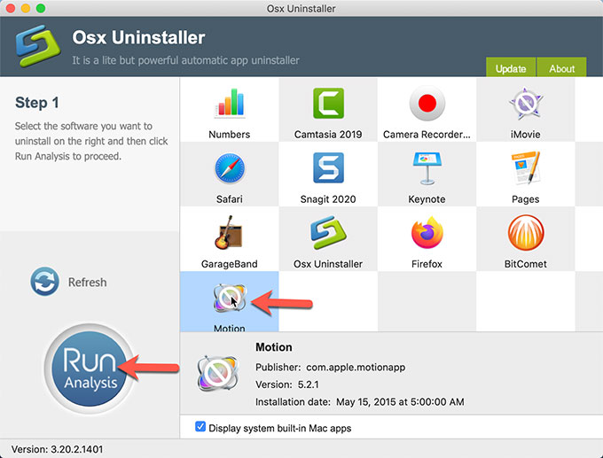Click the Publisher com.apple.motionapp text
This screenshot has height=458, width=603.
(x=331, y=368)
